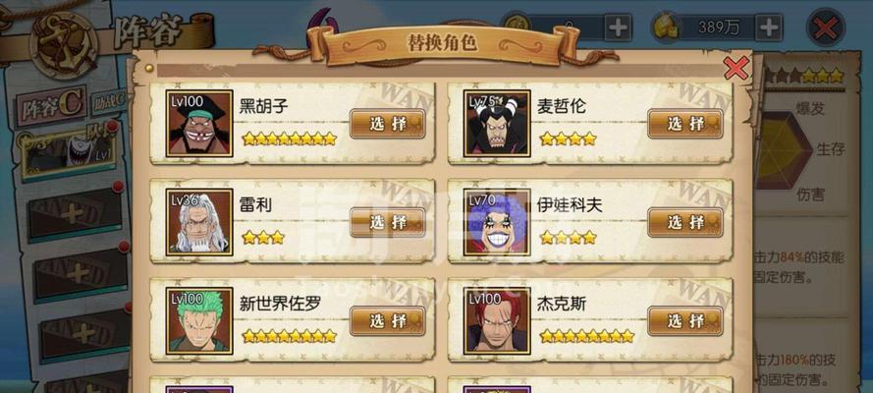Select 雷利 as replacement character
The height and width of the screenshot is (393, 873).
[388, 222]
